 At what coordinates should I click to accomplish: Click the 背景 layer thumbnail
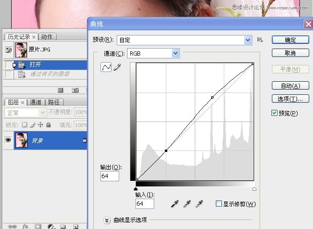21,140
